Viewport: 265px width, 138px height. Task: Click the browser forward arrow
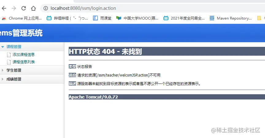[x=14, y=8]
